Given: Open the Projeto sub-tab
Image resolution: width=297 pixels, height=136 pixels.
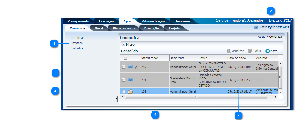Looking at the screenshot, I should pos(174,28).
